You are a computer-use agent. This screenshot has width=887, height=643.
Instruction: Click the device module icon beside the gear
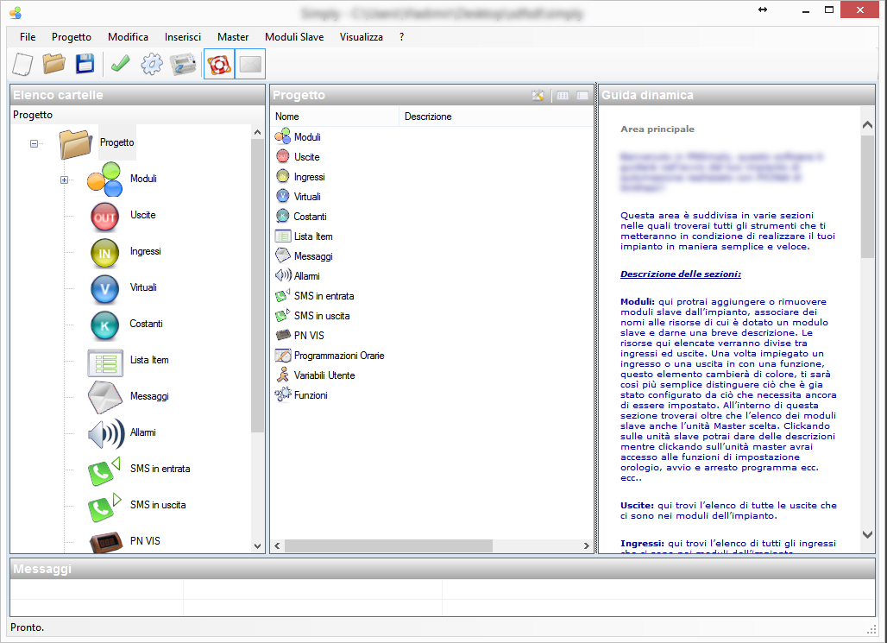[183, 64]
